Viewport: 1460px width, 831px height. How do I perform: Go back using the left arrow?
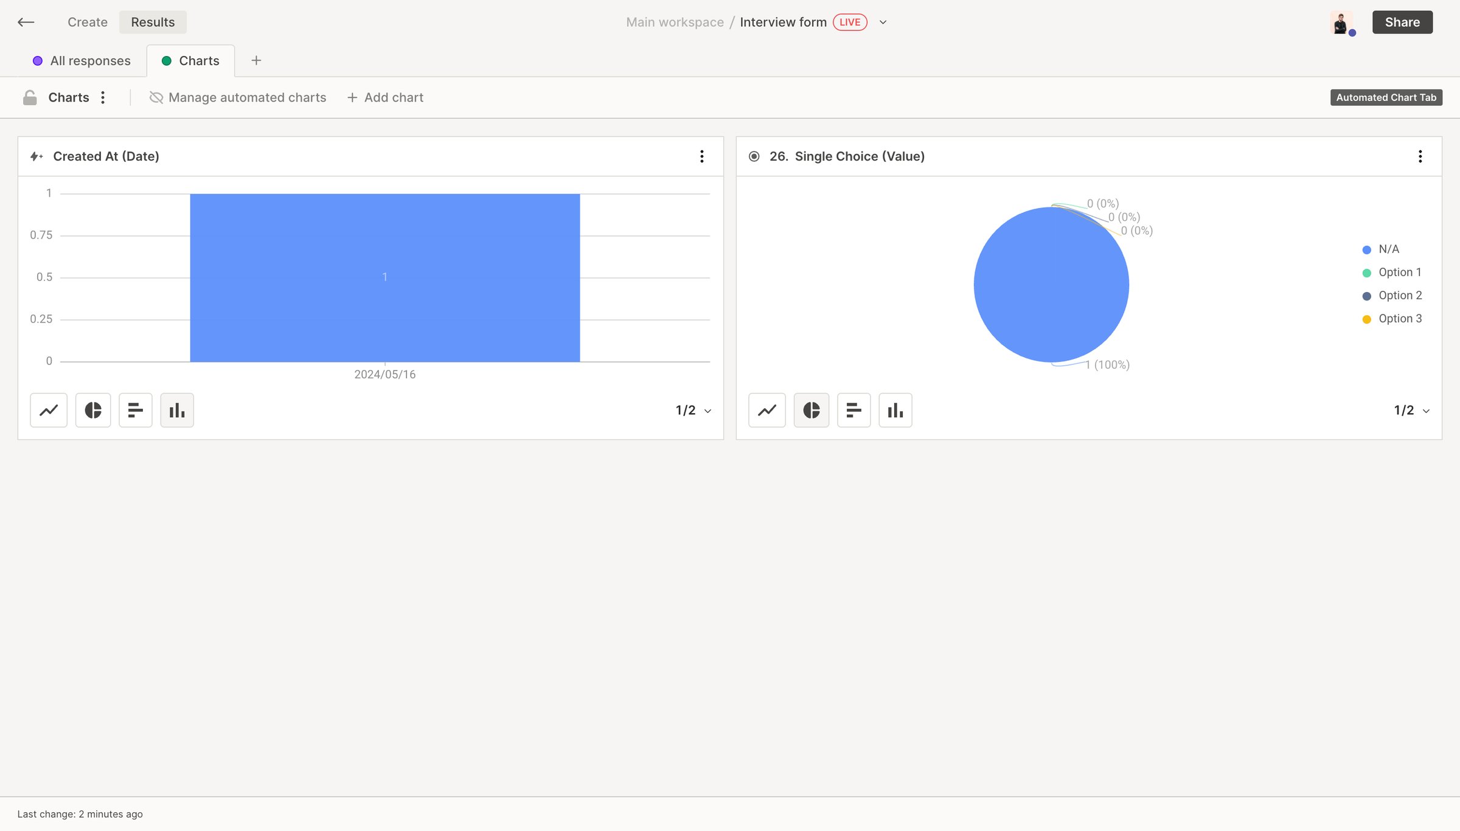click(26, 23)
